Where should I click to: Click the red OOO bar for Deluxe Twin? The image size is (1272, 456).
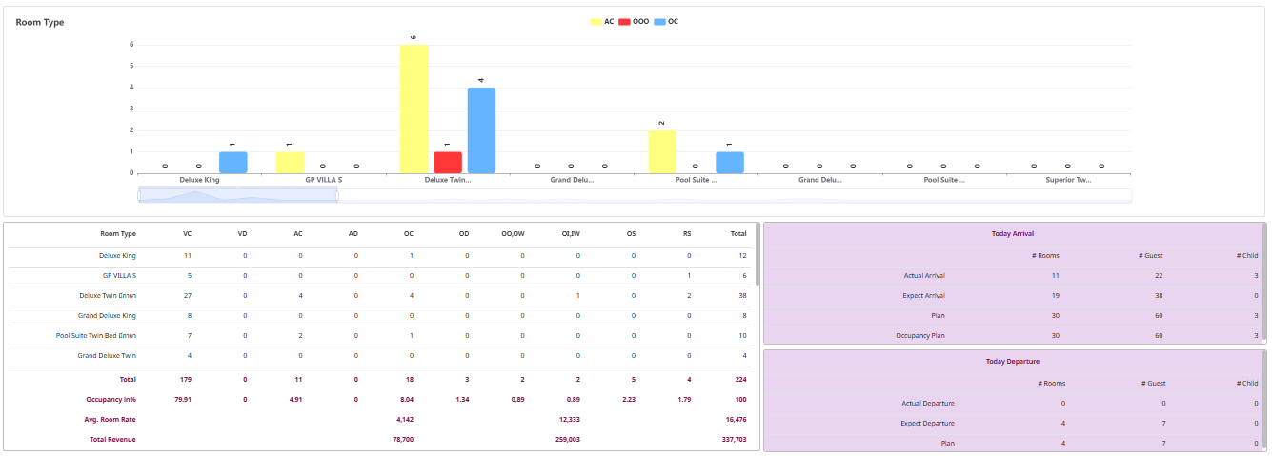coord(448,162)
